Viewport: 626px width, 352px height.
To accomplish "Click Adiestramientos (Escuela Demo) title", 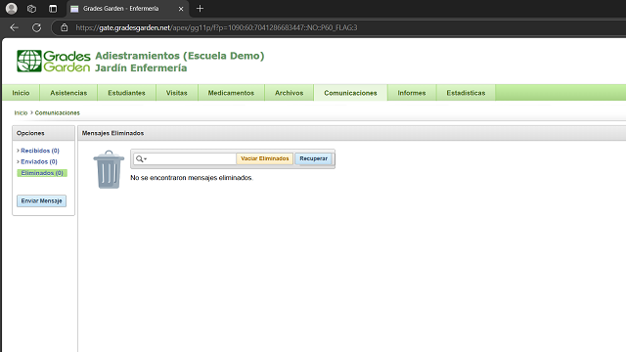I will 180,56.
